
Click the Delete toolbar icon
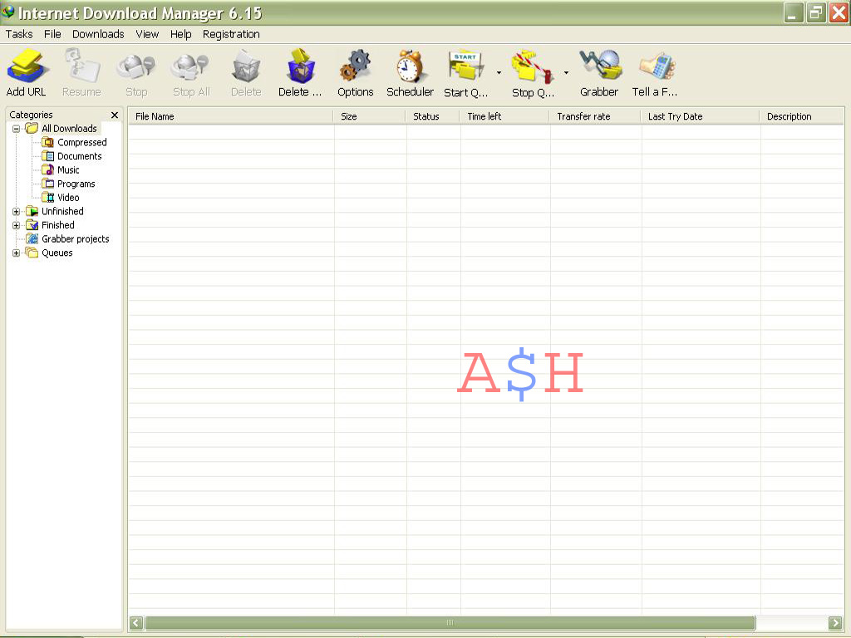[x=246, y=66]
